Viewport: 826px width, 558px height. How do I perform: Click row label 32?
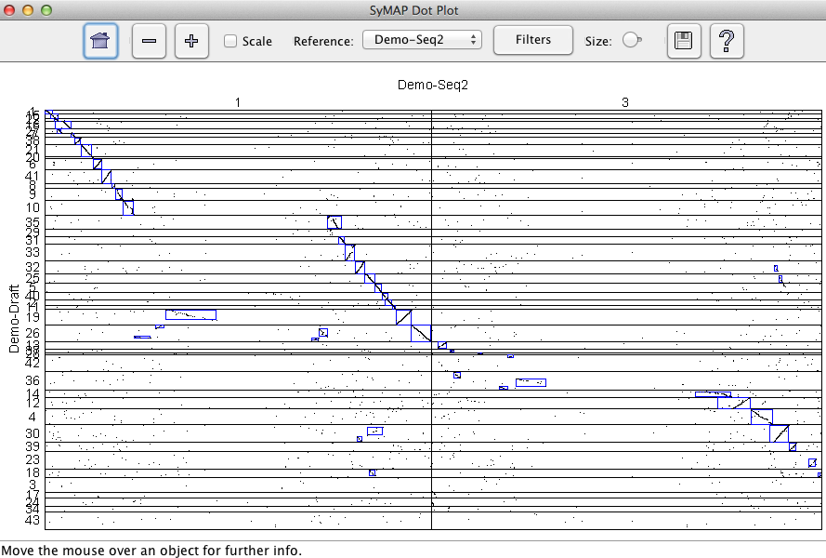coord(33,267)
